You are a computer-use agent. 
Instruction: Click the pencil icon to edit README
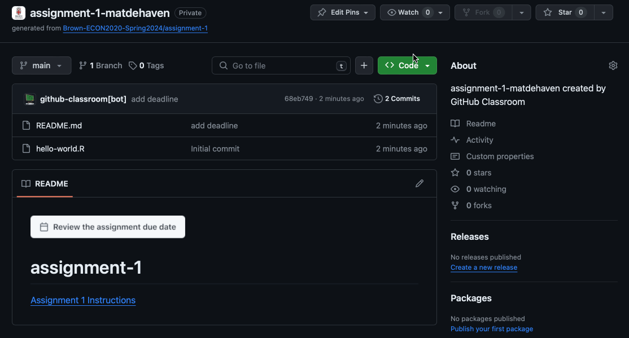[x=419, y=183]
